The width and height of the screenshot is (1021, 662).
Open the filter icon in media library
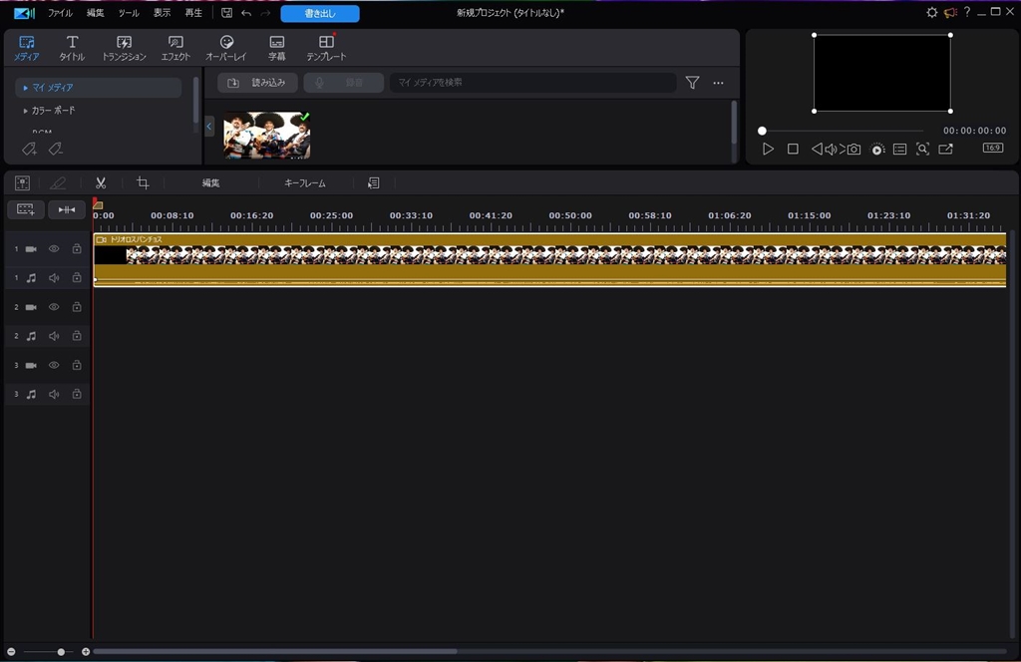pos(692,83)
